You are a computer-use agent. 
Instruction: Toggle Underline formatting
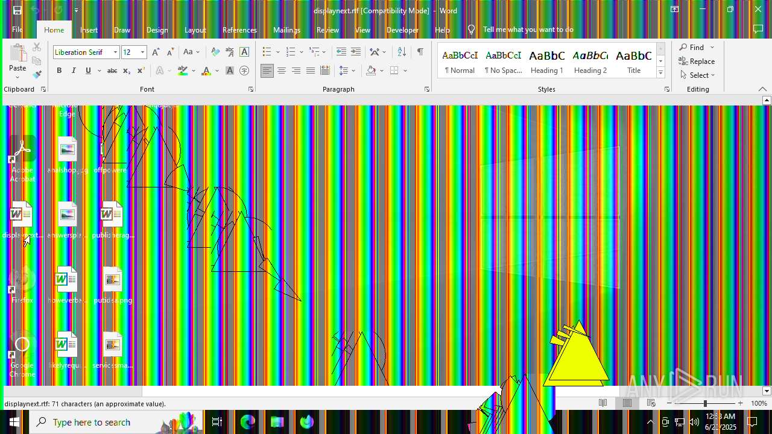pyautogui.click(x=88, y=71)
